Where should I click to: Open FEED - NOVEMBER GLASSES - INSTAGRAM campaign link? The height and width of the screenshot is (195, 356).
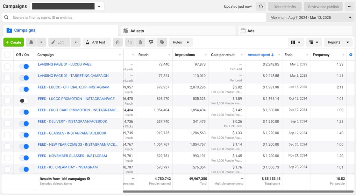click(x=72, y=156)
